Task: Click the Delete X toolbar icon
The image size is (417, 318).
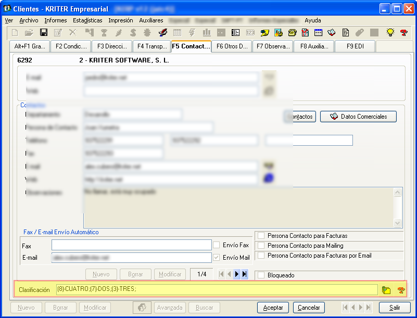Action: (x=72, y=32)
